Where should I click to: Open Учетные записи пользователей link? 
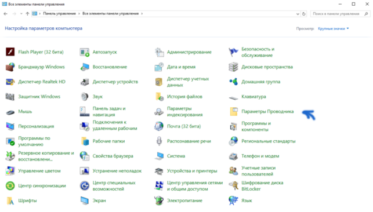click(259, 171)
